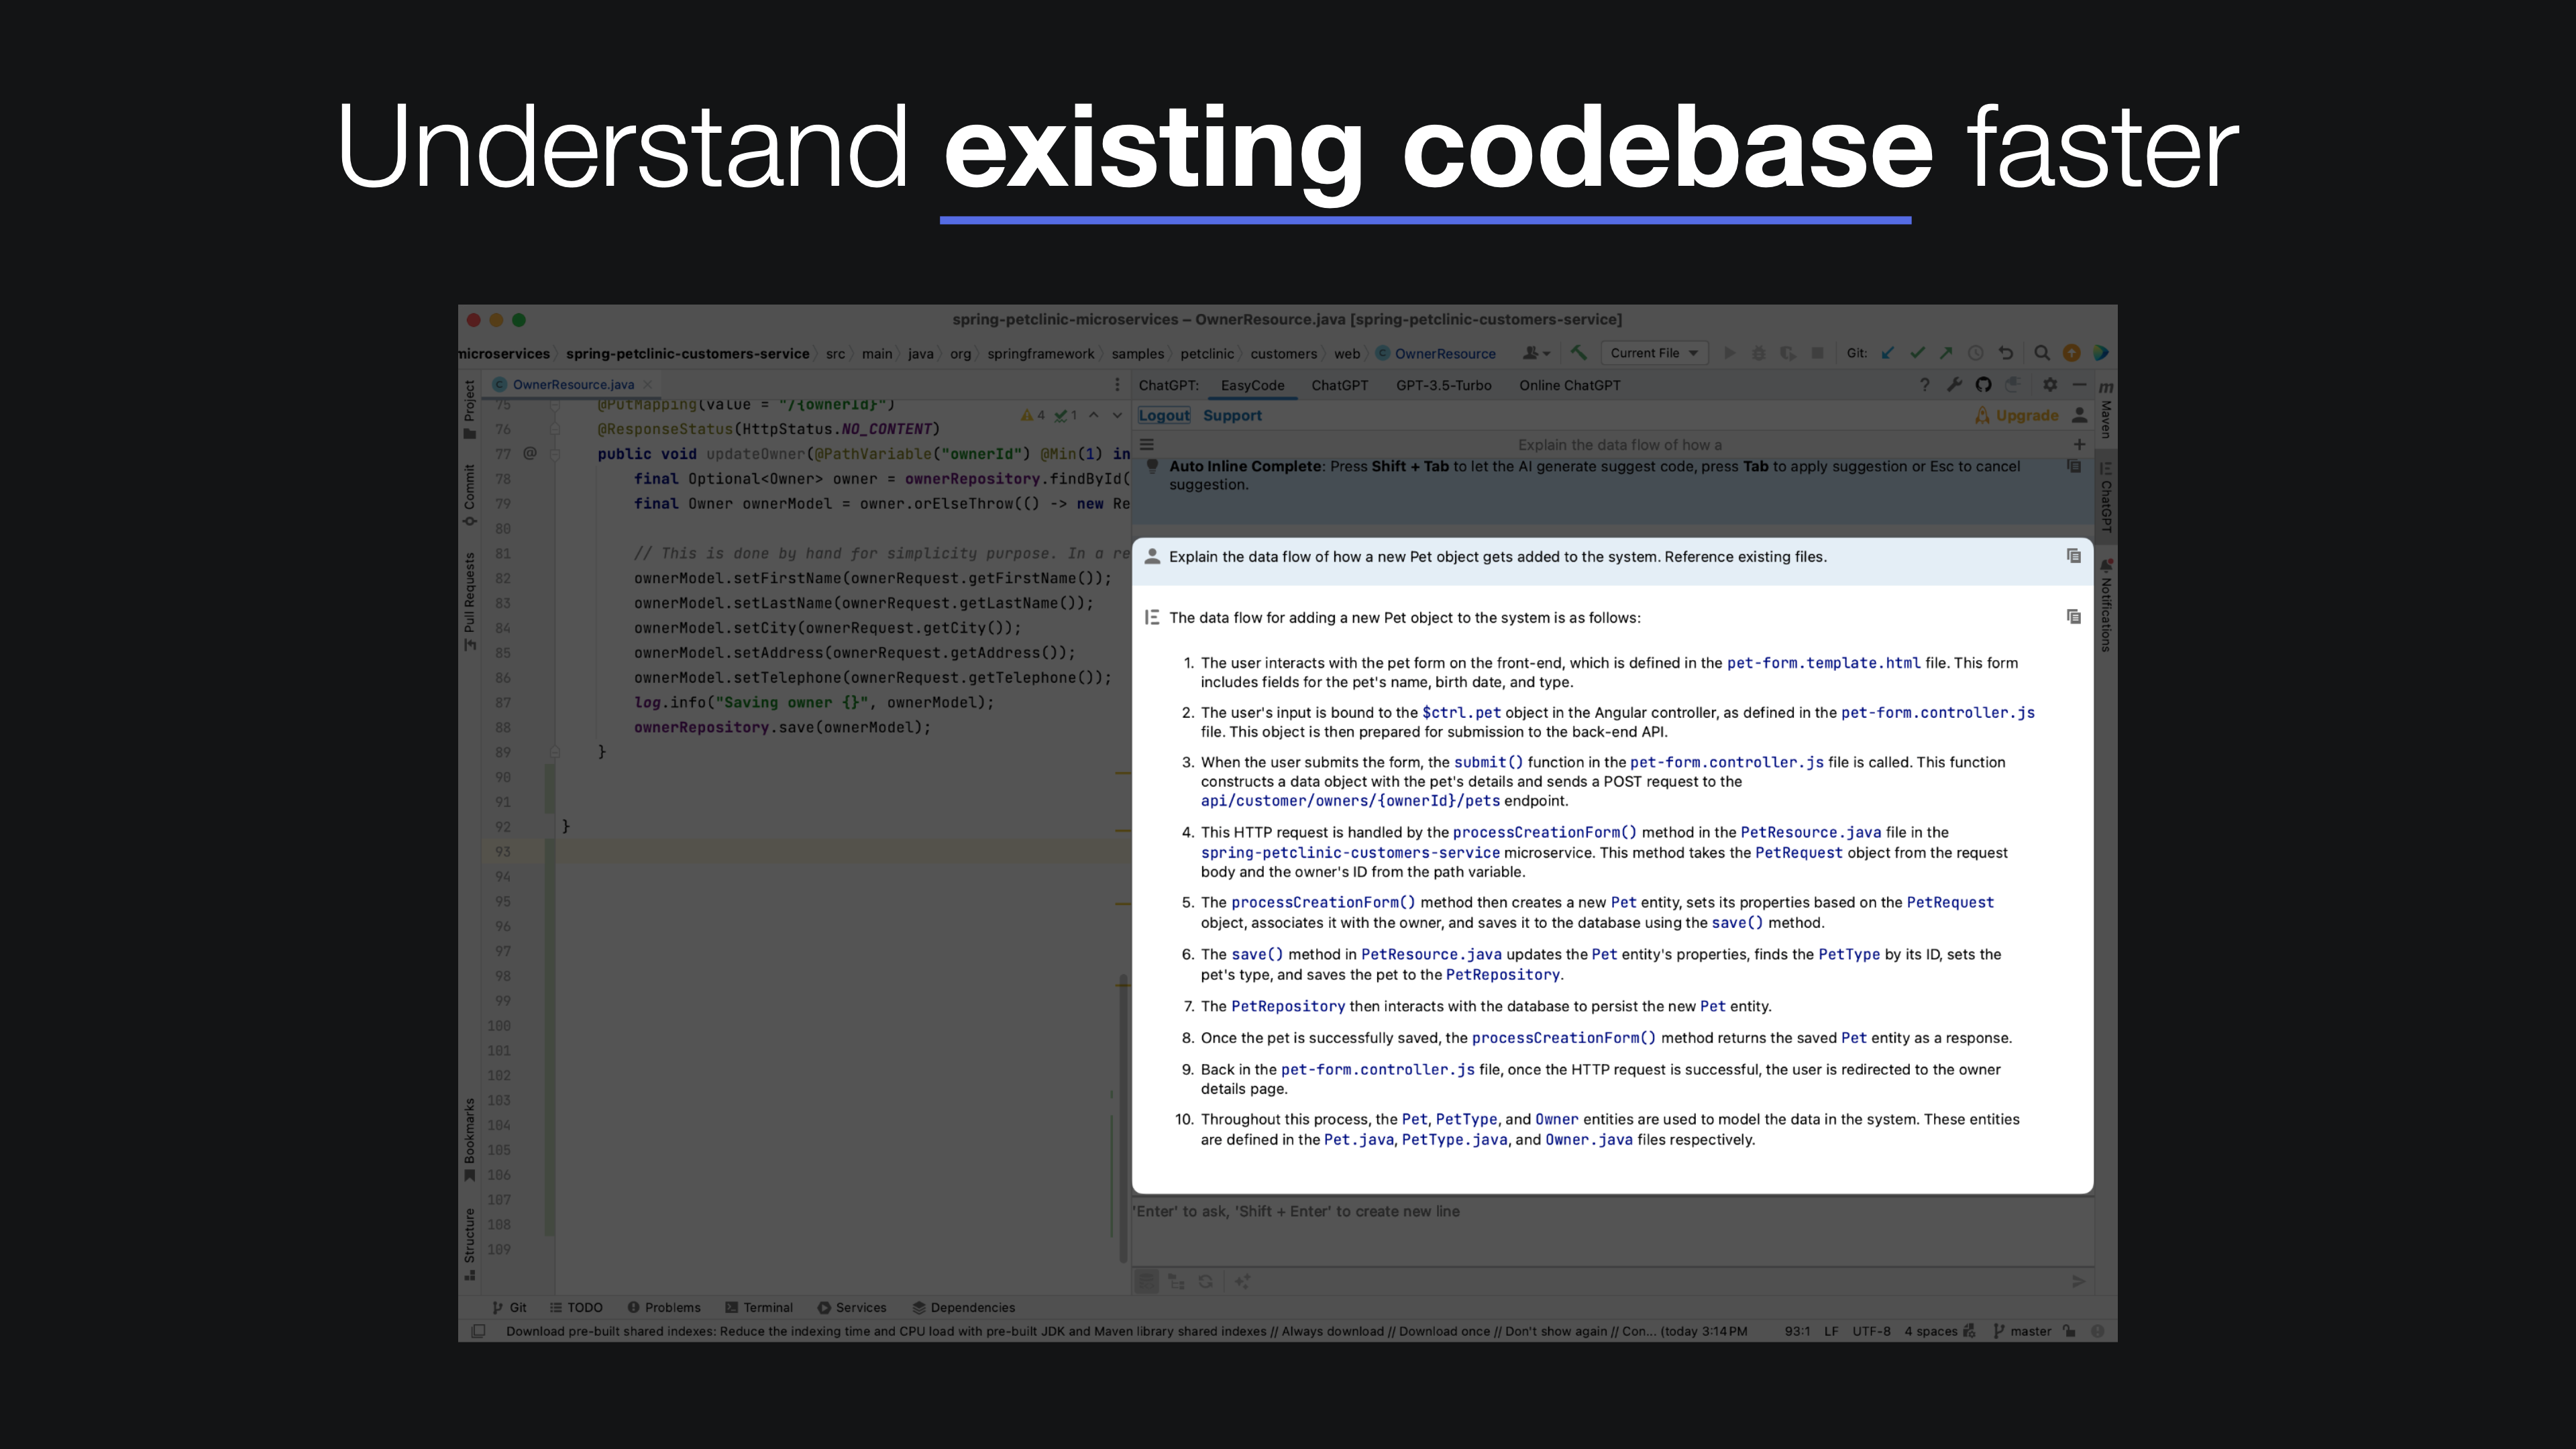The width and height of the screenshot is (2576, 1449).
Task: Click the wrench settings icon in ChatGPT panel
Action: pyautogui.click(x=1954, y=385)
